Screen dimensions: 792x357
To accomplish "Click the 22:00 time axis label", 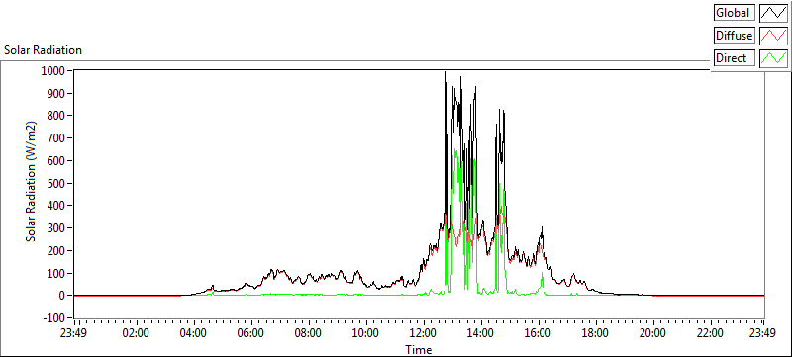I will pos(711,334).
